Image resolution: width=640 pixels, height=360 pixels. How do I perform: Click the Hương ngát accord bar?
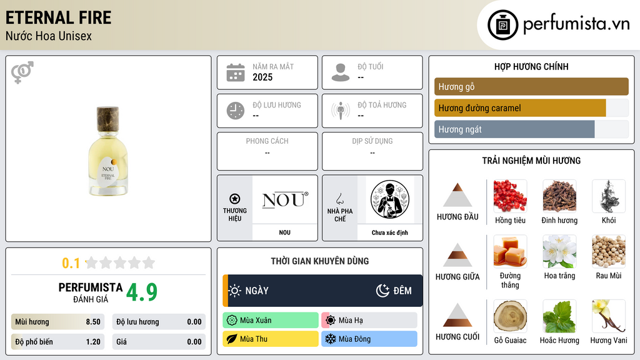(x=531, y=129)
